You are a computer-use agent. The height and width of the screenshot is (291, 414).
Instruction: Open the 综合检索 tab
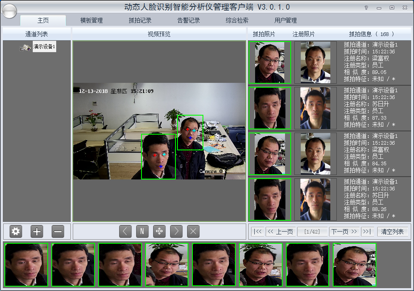[237, 20]
